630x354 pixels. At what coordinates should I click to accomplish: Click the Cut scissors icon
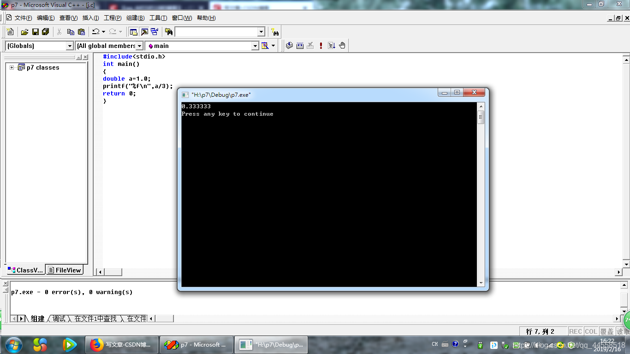[59, 32]
